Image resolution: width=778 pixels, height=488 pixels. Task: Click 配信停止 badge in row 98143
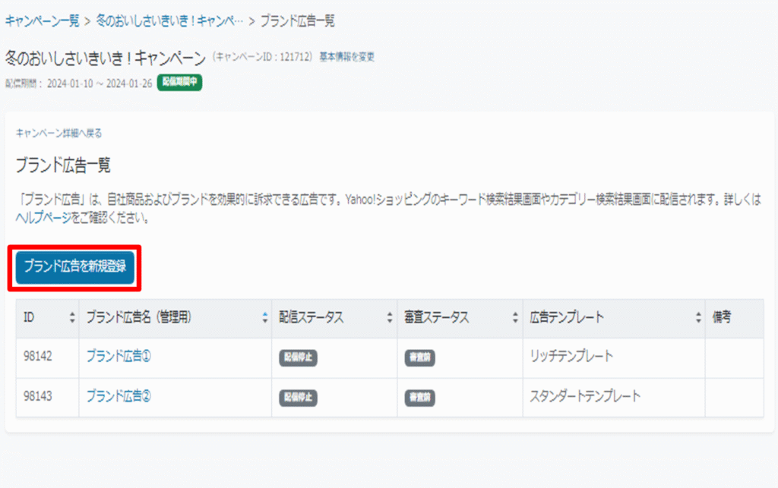pyautogui.click(x=298, y=398)
